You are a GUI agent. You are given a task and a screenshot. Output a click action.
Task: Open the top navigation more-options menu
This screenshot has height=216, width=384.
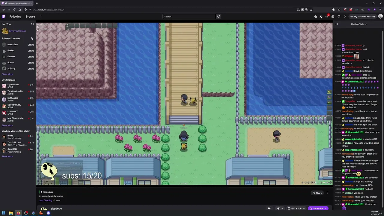click(x=41, y=16)
